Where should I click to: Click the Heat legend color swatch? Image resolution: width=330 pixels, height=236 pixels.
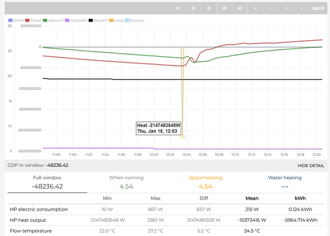(x=111, y=21)
